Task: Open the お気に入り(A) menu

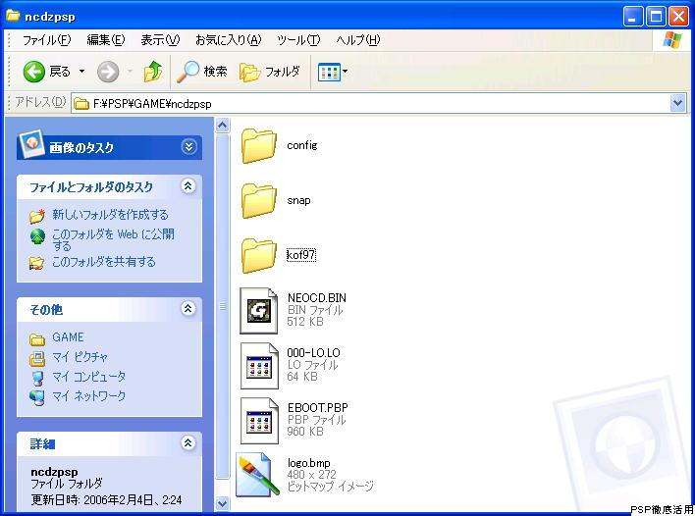Action: 229,40
